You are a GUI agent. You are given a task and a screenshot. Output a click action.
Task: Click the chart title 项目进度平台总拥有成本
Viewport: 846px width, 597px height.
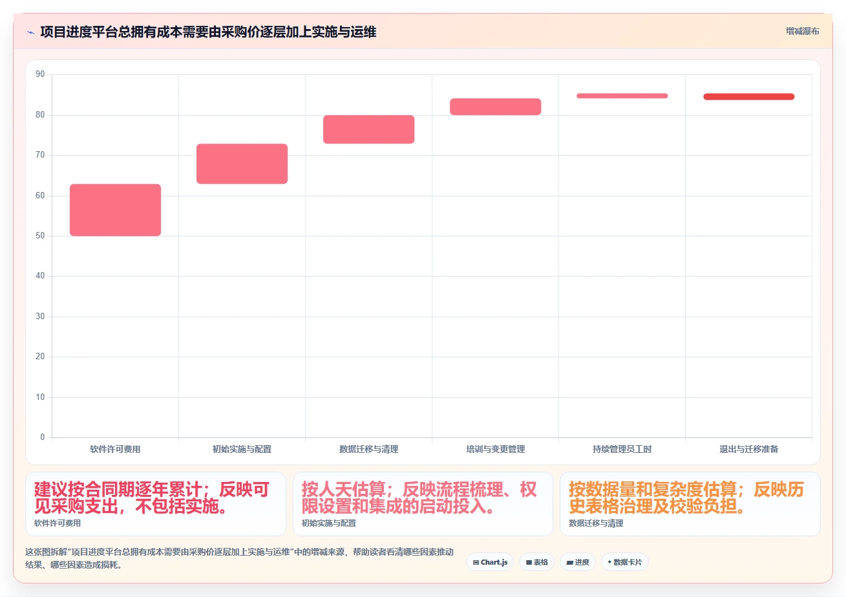(x=208, y=32)
